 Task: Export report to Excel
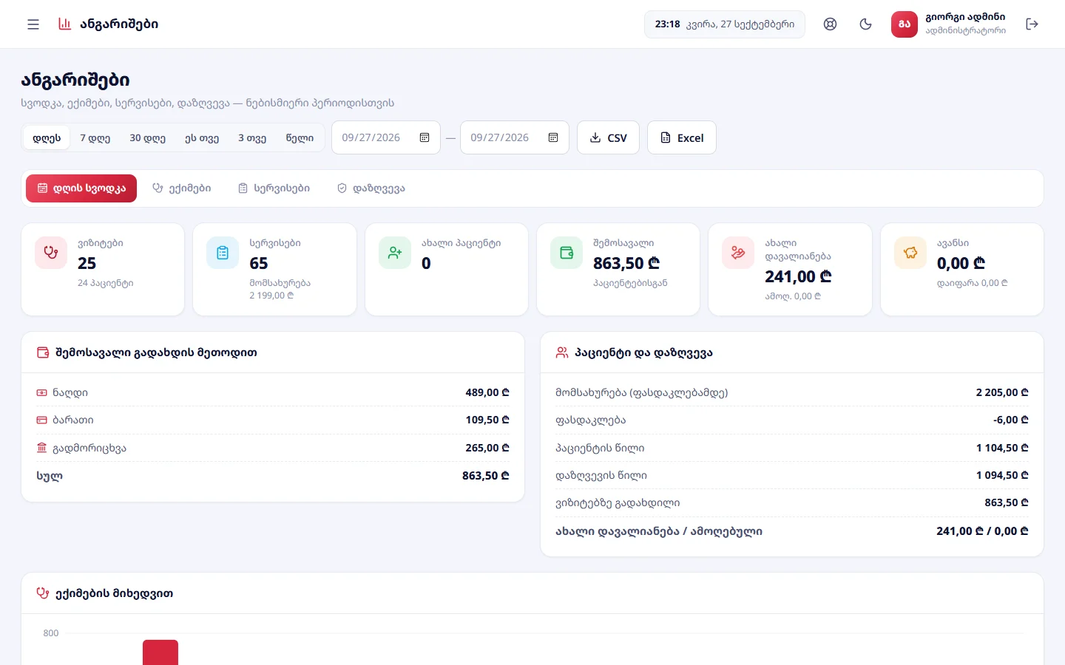pyautogui.click(x=682, y=137)
